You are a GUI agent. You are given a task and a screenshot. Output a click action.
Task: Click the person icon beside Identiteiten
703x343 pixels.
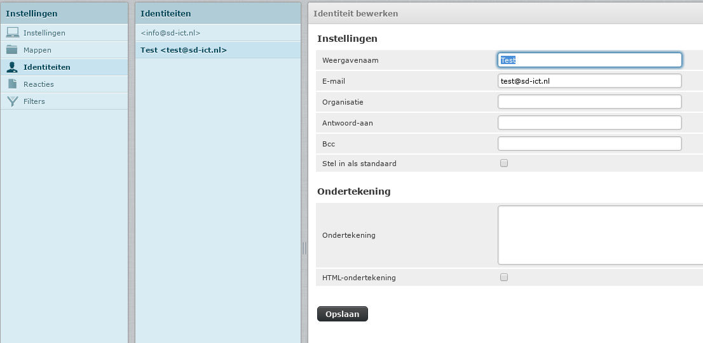point(12,67)
